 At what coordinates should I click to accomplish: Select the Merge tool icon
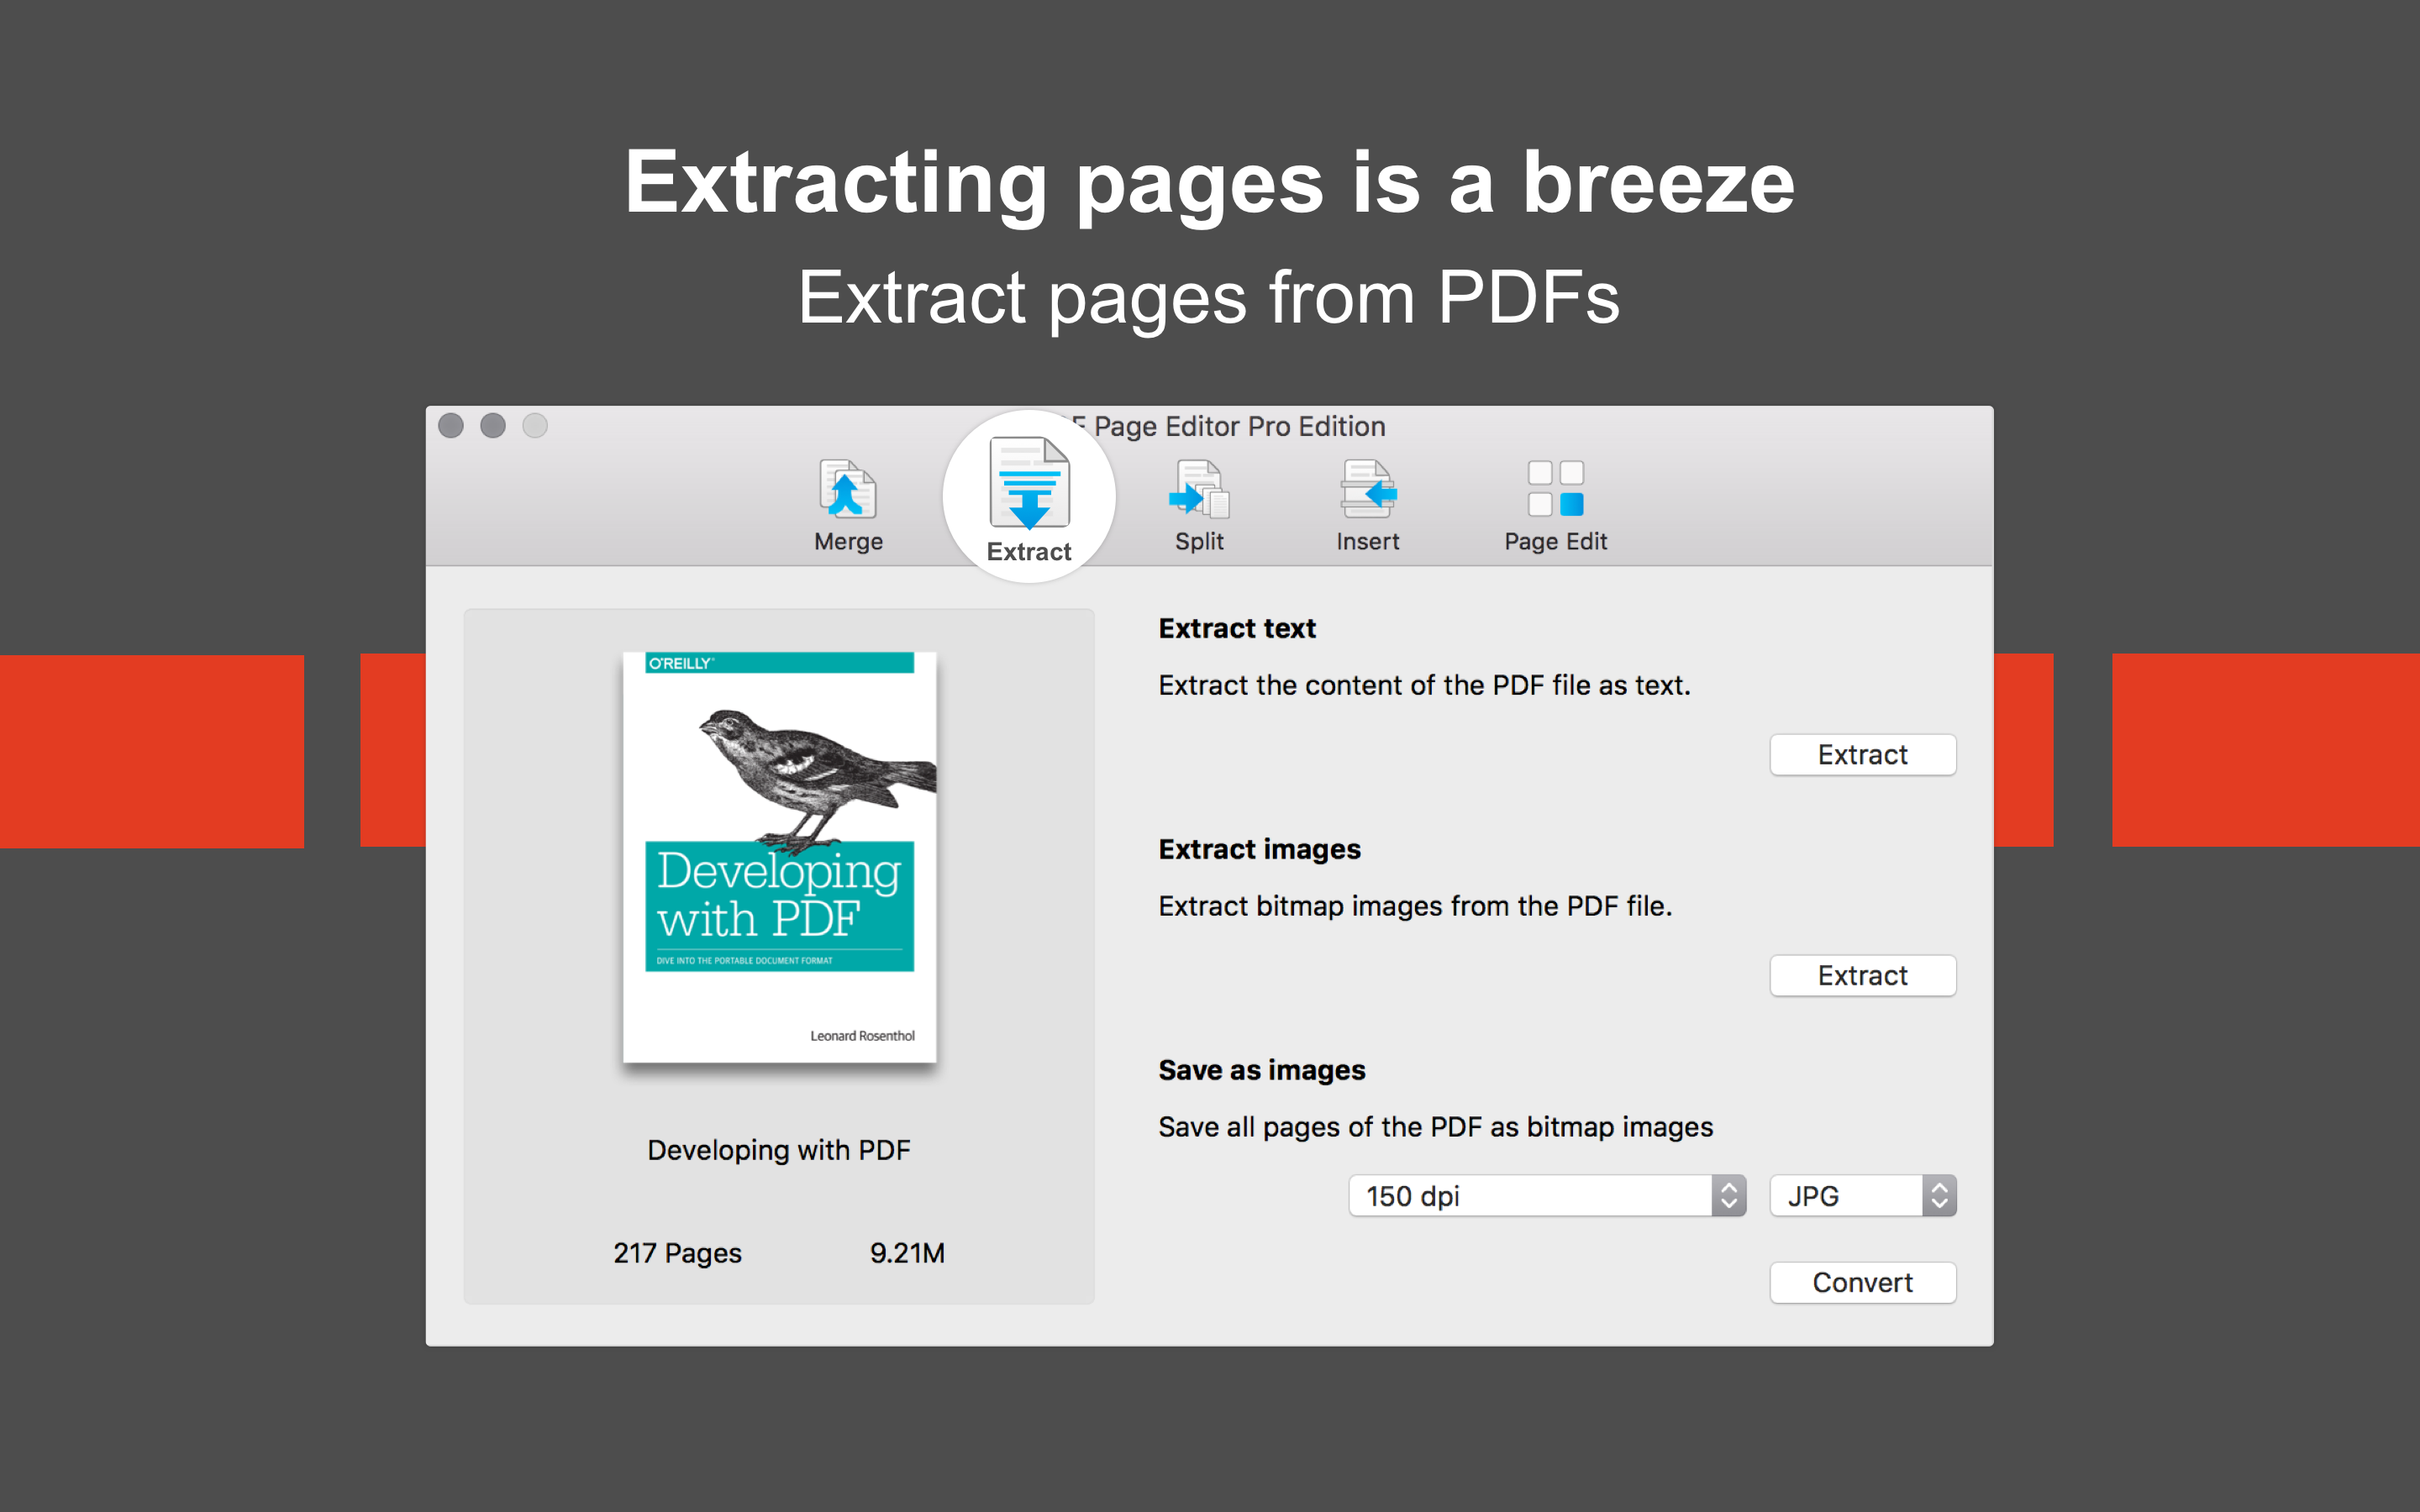(x=847, y=489)
